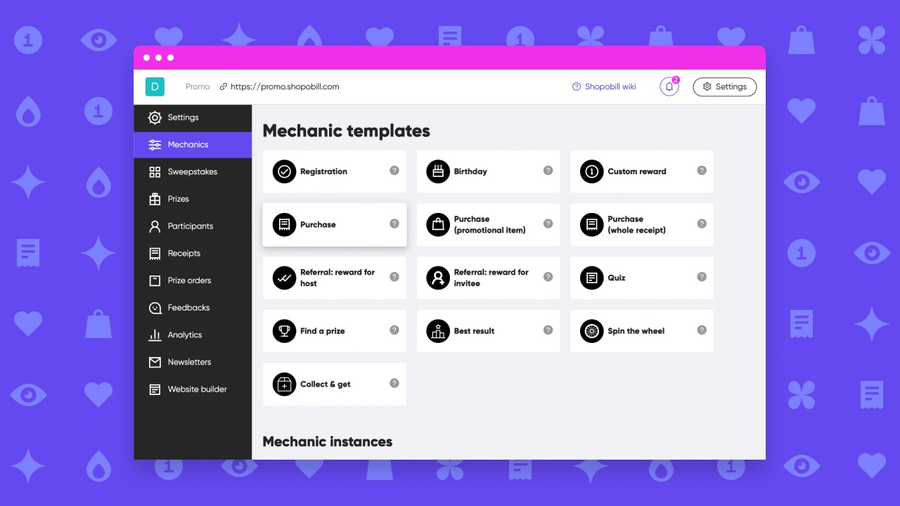
Task: Click the Spin the wheel icon
Action: click(x=592, y=331)
